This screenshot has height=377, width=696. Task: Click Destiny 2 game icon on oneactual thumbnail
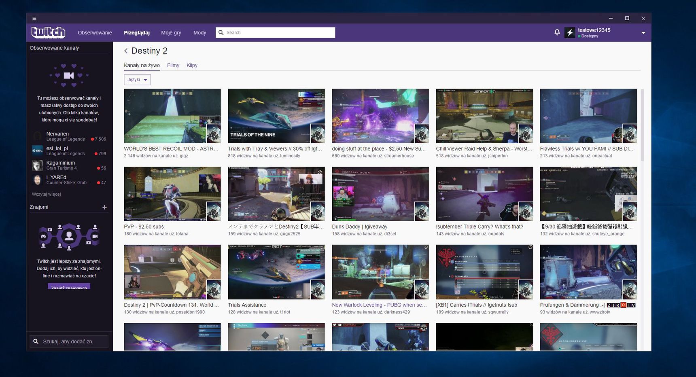[630, 133]
